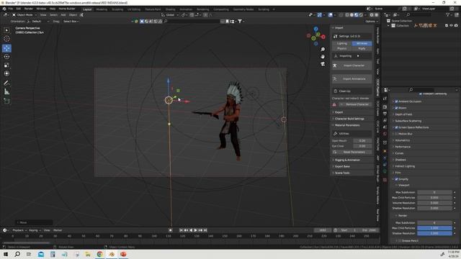The width and height of the screenshot is (461, 259).
Task: Toggle Collection render camera icon in outliner
Action: tap(456, 26)
